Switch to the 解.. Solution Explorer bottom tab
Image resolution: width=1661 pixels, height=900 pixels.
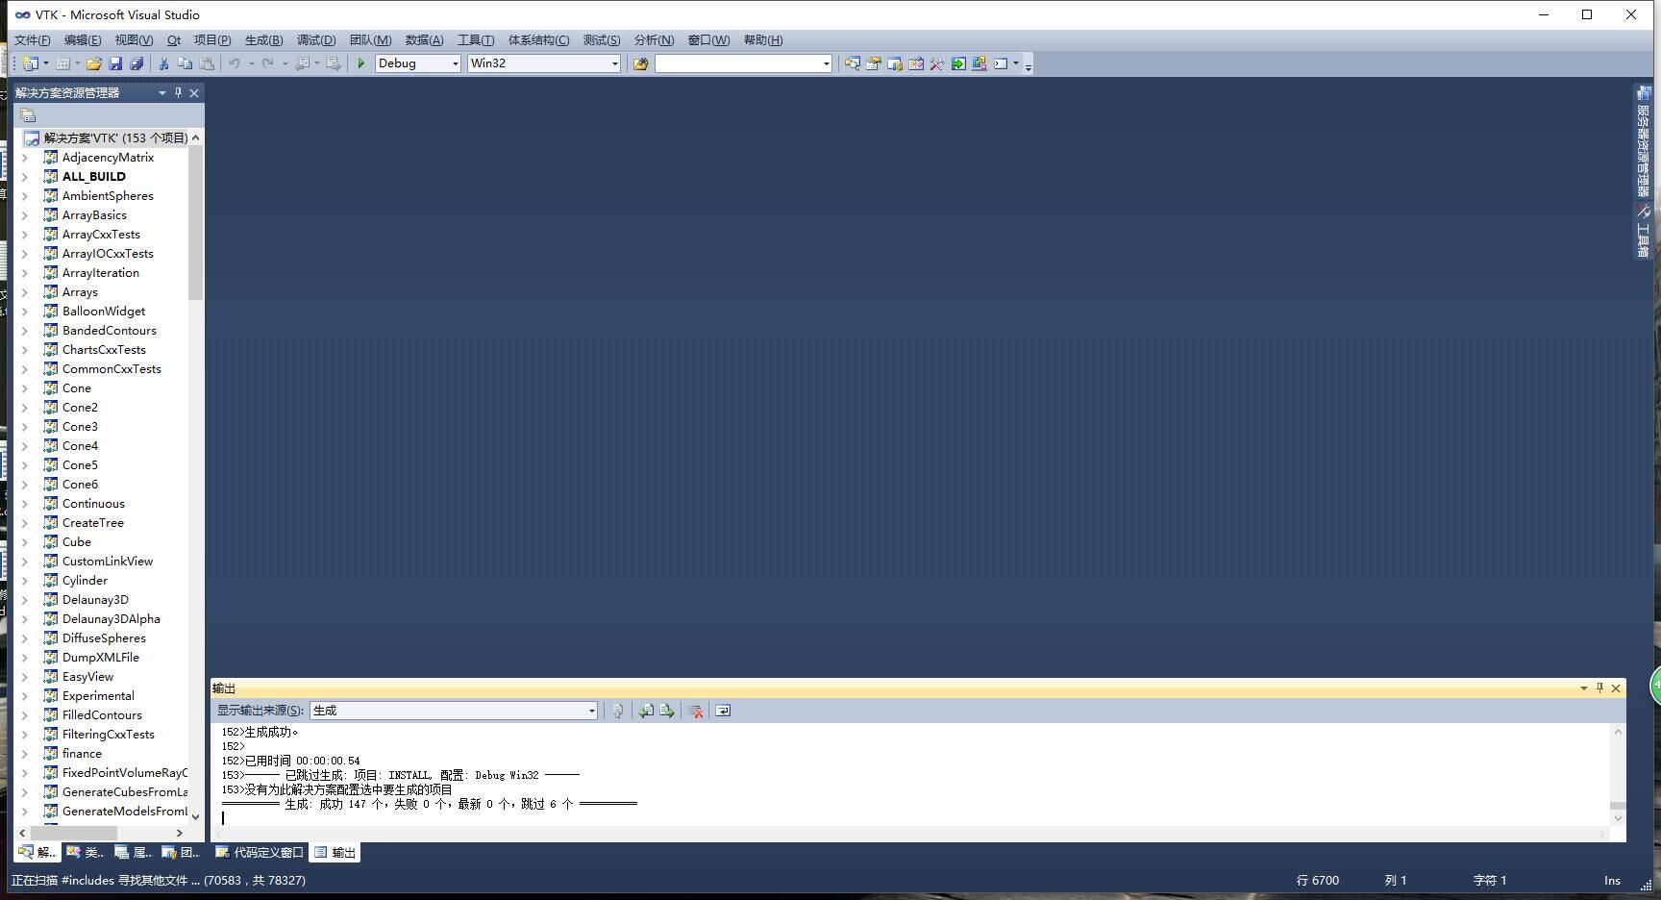pyautogui.click(x=37, y=853)
